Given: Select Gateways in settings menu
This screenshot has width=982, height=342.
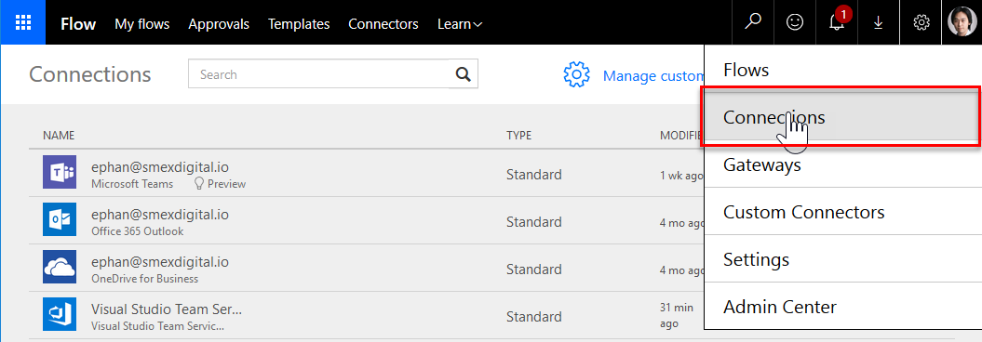Looking at the screenshot, I should (x=843, y=165).
